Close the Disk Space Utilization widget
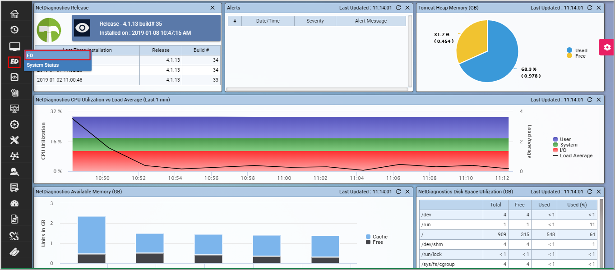The width and height of the screenshot is (615, 270). click(599, 192)
